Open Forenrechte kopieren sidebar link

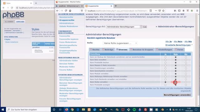click(69, 39)
